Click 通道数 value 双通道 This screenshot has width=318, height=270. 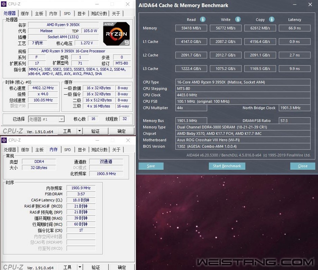tap(106, 162)
